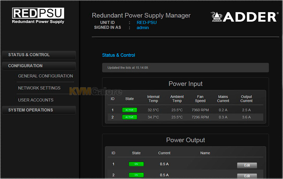This screenshot has height=179, width=283.
Task: Go to General Configuration page
Action: tap(46, 76)
